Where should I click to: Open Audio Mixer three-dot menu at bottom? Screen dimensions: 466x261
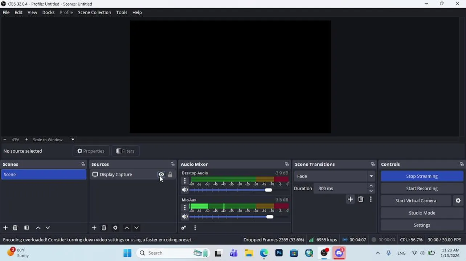pos(195,228)
